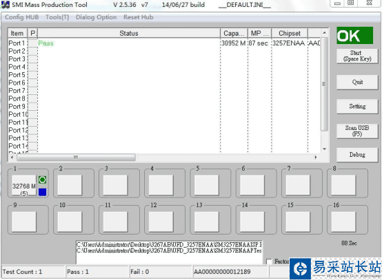Click the AA00000000012189 serial number field

coord(231,272)
